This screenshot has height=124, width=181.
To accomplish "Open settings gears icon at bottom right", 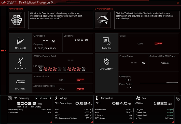I will tap(178, 99).
